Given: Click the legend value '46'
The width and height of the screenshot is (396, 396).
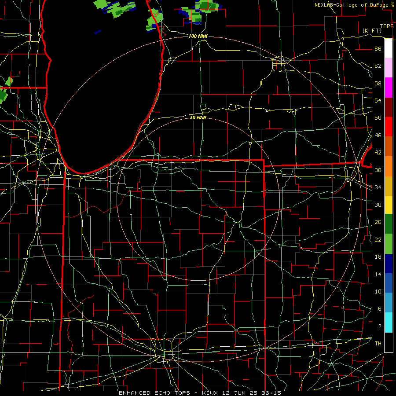Looking at the screenshot, I should click(x=378, y=136).
